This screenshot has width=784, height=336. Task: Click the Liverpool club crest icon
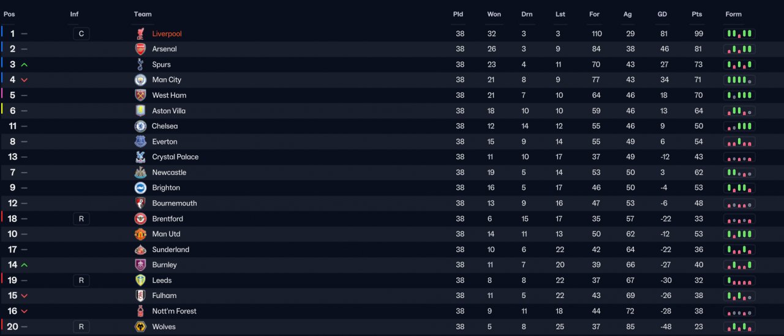[x=140, y=34]
